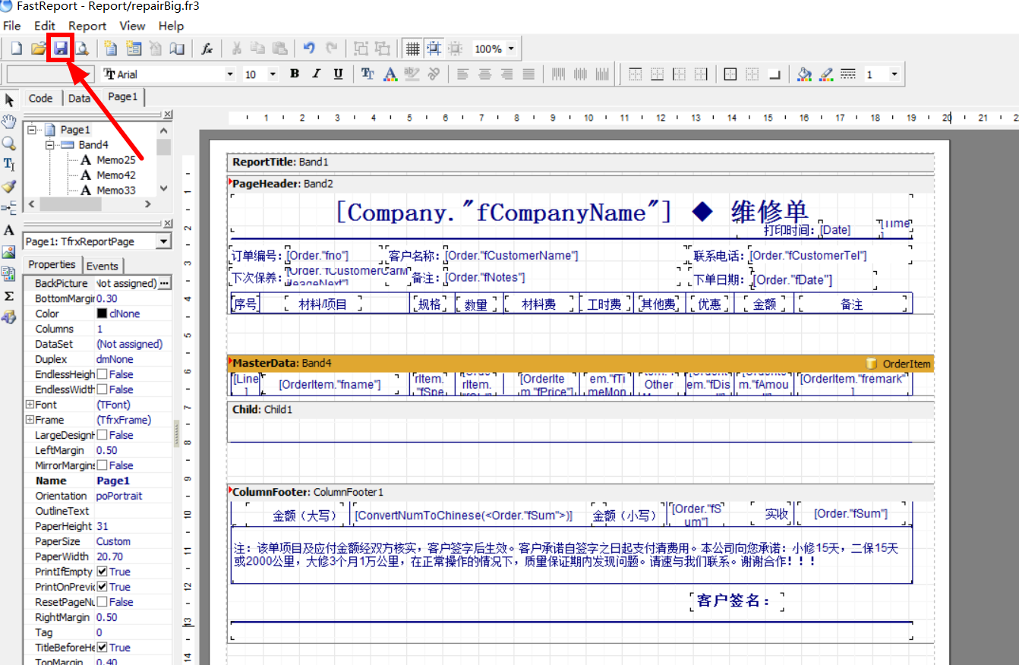Create a new report with toolbar icon

click(16, 49)
